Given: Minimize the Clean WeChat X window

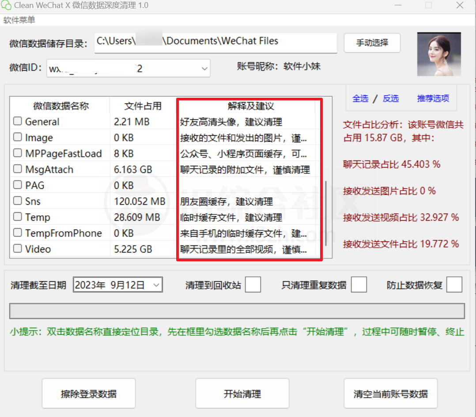Looking at the screenshot, I should (x=398, y=5).
